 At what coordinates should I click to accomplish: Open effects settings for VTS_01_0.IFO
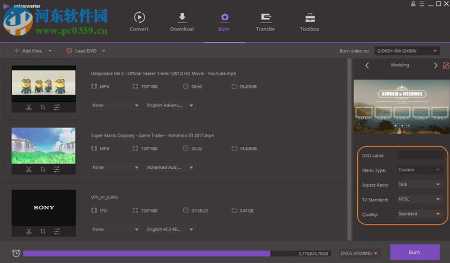57,231
